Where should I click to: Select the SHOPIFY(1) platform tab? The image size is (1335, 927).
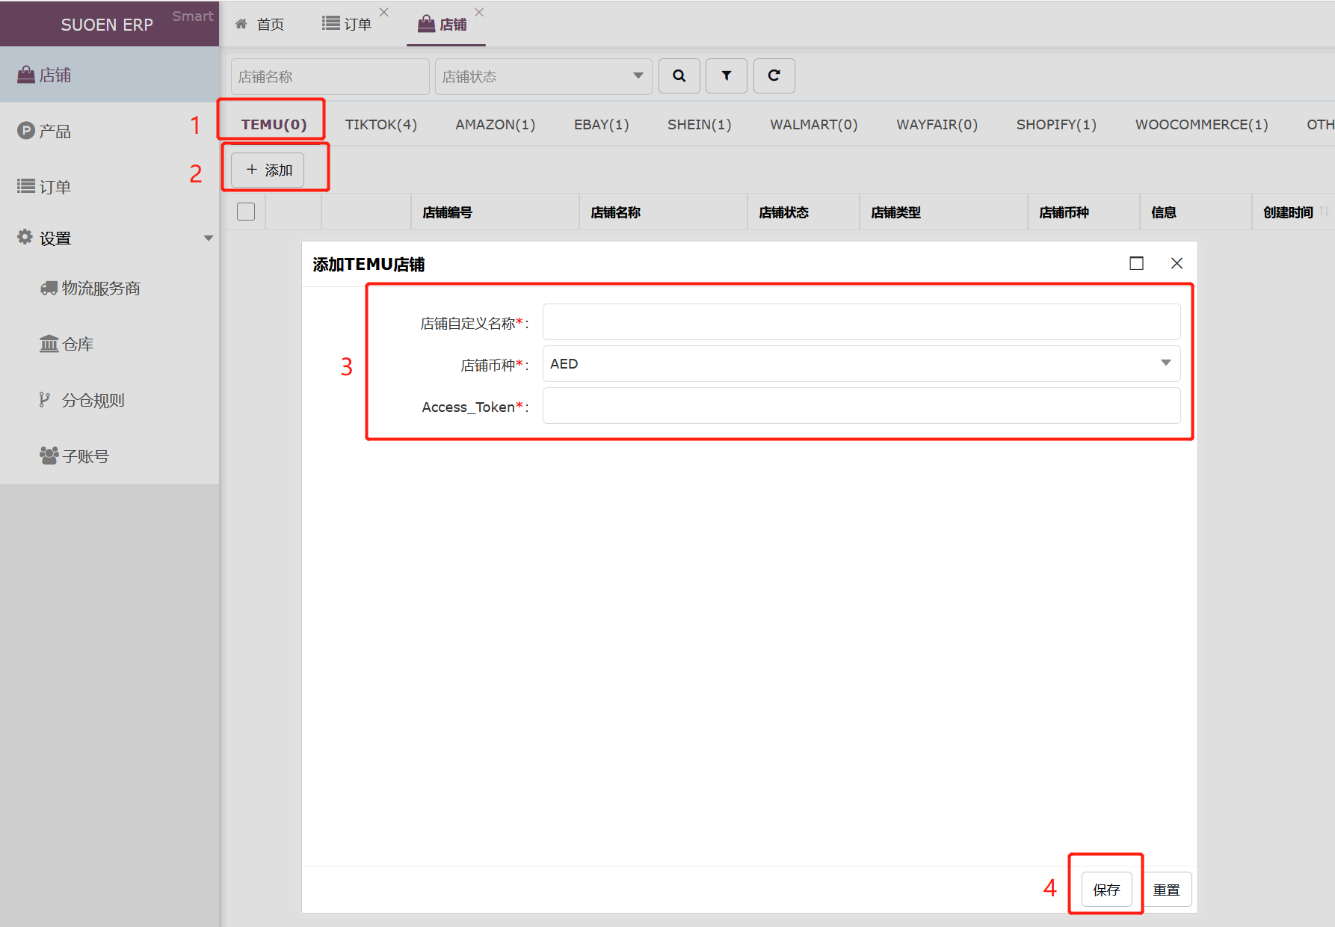click(x=1056, y=124)
